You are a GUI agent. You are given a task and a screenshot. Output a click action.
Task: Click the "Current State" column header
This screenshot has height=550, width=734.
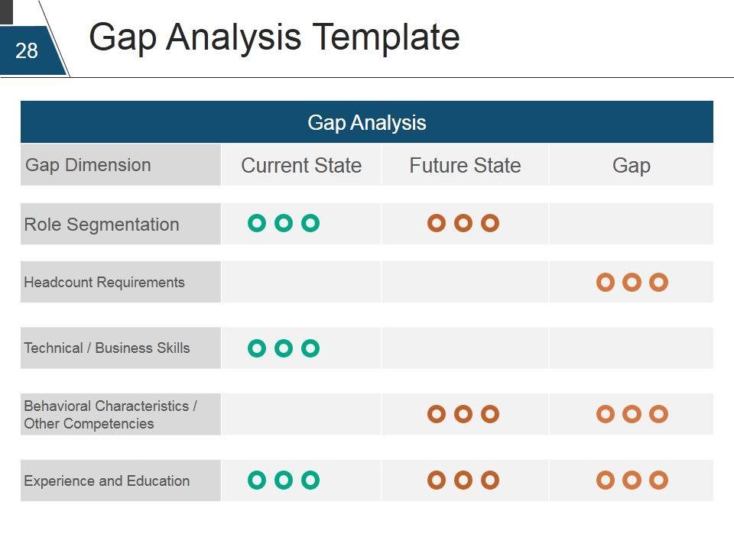301,166
